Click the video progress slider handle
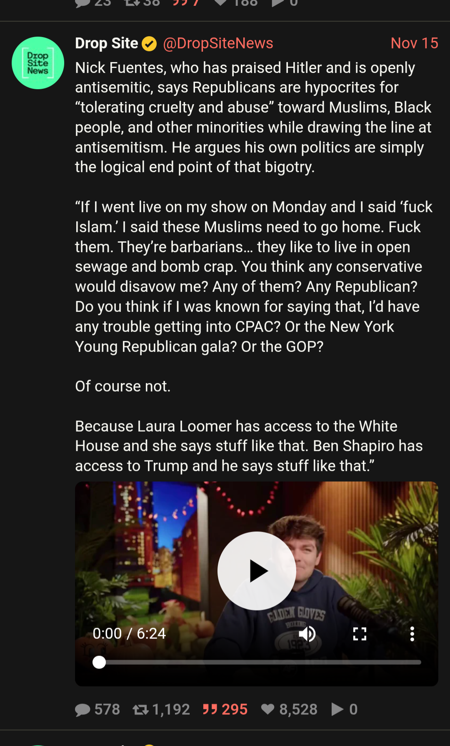Screen dimensions: 450x746 pos(99,662)
